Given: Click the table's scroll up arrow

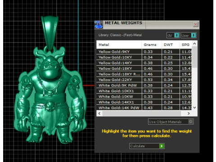Looking at the screenshot, I should click(x=194, y=44).
